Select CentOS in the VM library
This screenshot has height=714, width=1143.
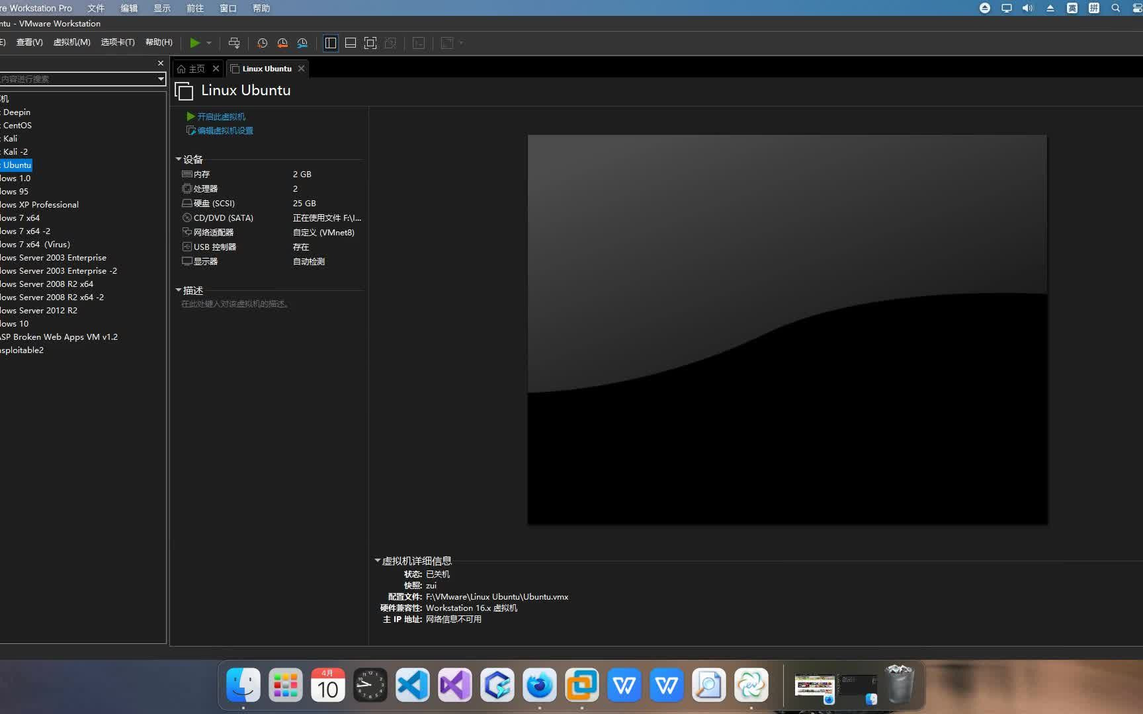pos(16,126)
